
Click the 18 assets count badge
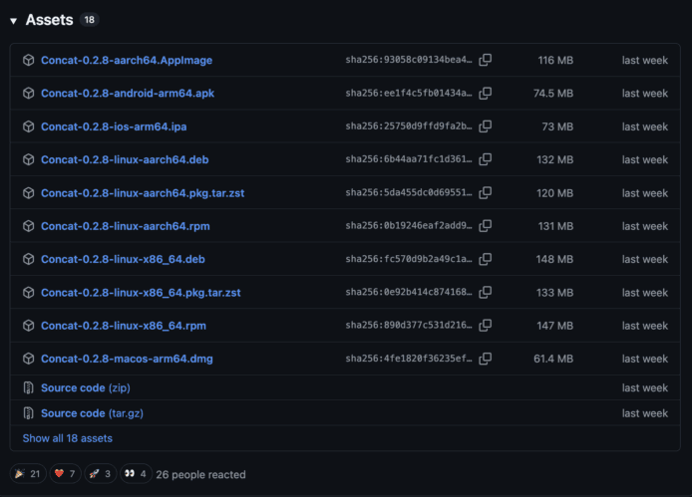tap(89, 20)
